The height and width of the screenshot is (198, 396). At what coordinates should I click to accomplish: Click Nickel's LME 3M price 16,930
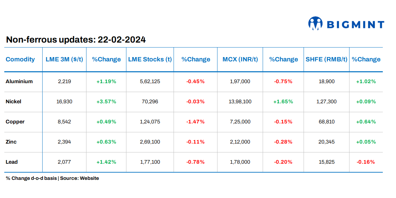[x=64, y=101]
